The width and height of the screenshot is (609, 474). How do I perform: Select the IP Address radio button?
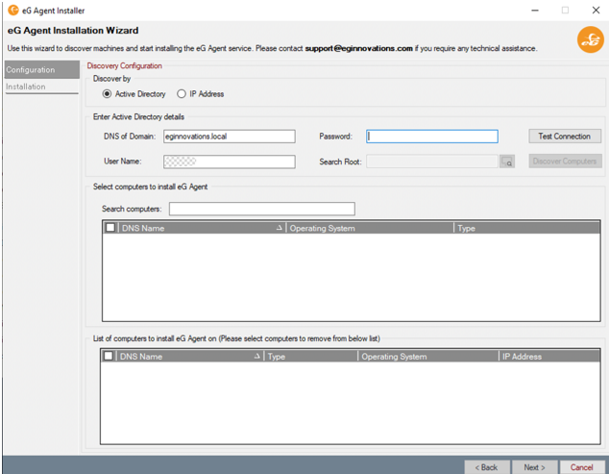coord(181,94)
